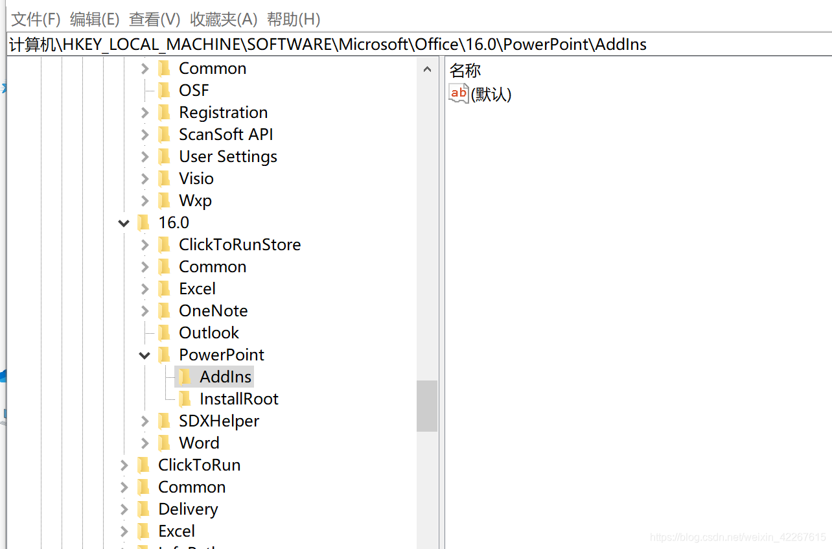Click the Registration folder icon

164,112
